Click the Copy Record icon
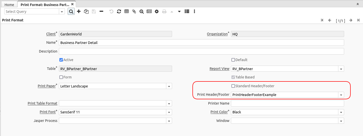The width and height of the screenshot is (363, 136). (x=86, y=12)
